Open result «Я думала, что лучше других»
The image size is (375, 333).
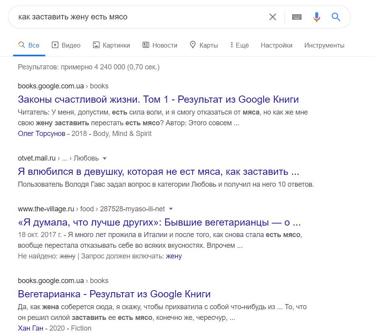click(x=159, y=222)
